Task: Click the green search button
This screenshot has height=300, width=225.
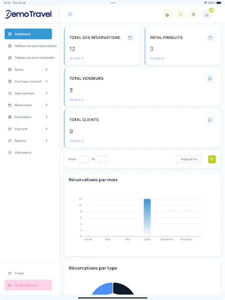Action: [212, 159]
